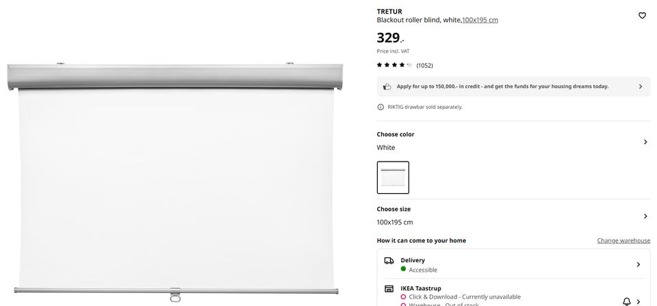657x306 pixels.
Task: Click the Change warehouse link
Action: pos(623,240)
